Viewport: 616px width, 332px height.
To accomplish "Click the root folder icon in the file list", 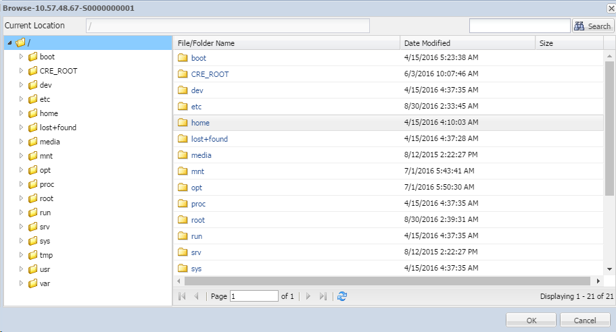I will pyautogui.click(x=183, y=219).
